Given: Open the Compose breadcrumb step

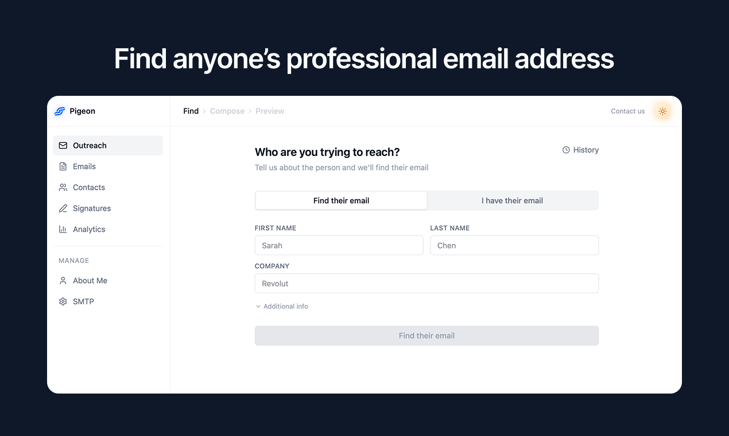Looking at the screenshot, I should pos(227,111).
